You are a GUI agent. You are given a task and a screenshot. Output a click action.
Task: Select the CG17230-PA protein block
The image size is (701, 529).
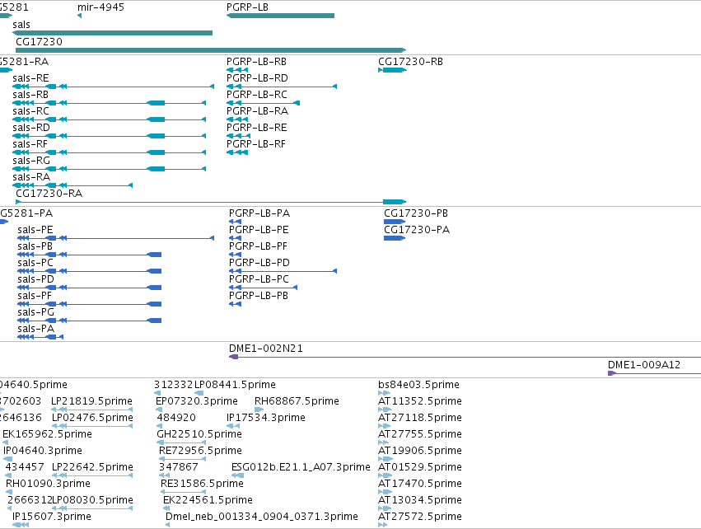click(x=395, y=238)
